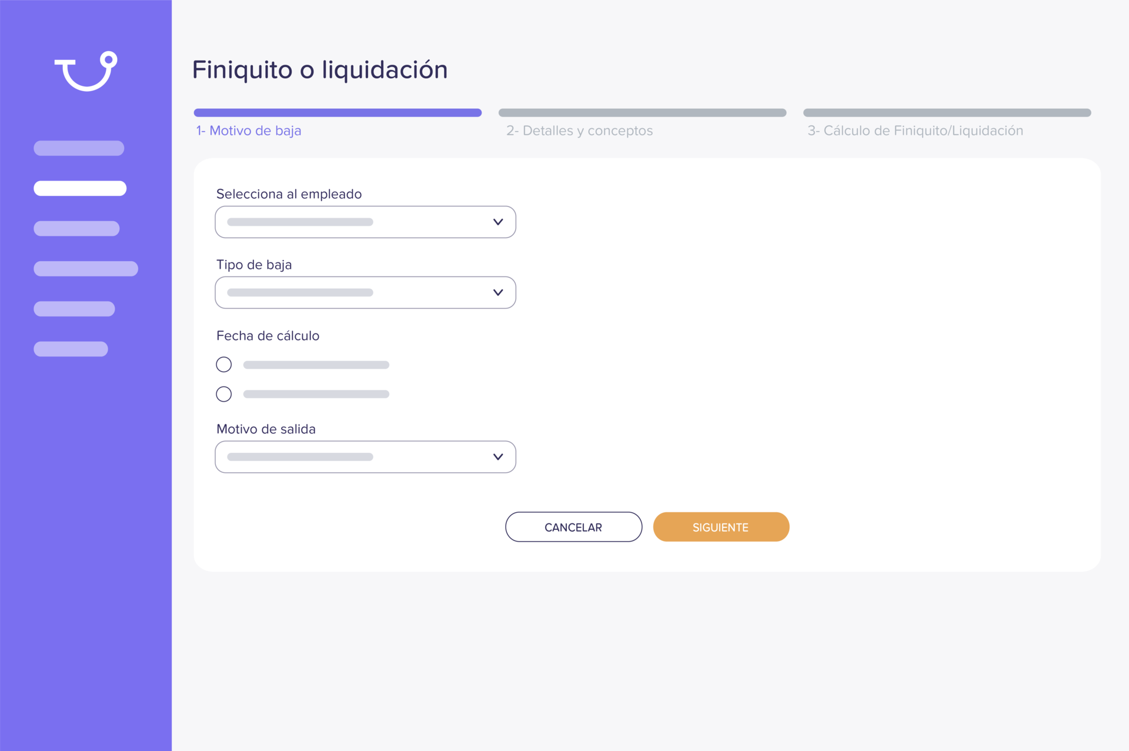This screenshot has height=751, width=1129.
Task: Click the gray progress bar above Detalles y conceptos
Action: [x=642, y=112]
